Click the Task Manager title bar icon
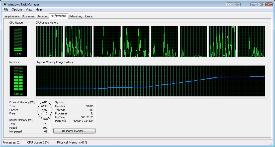Screen dimensions: 275x147 [x=4, y=4]
